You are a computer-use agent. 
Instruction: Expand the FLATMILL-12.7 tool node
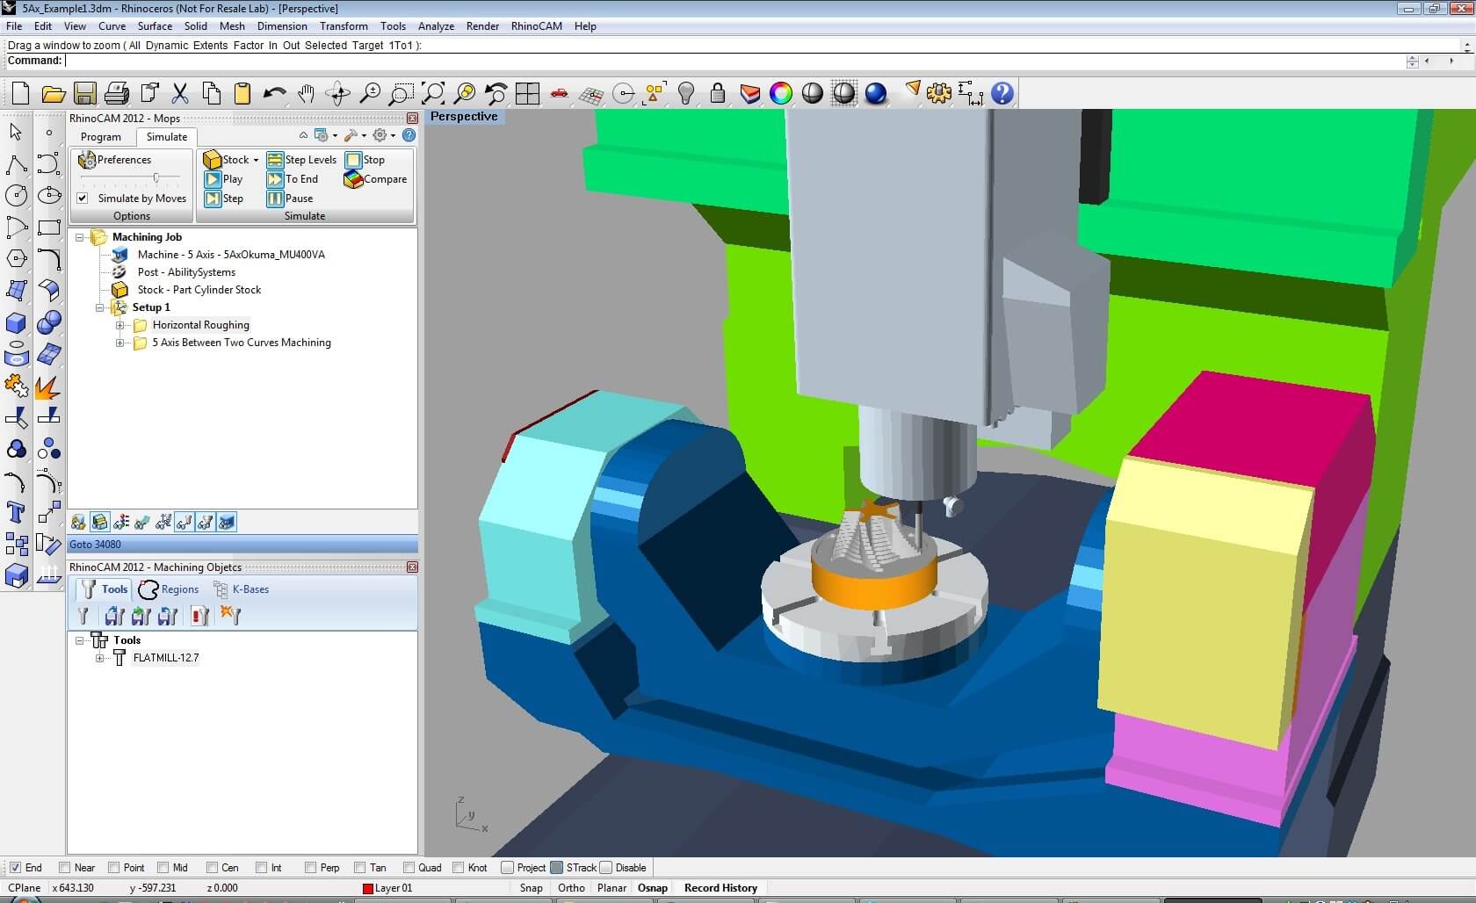(100, 658)
